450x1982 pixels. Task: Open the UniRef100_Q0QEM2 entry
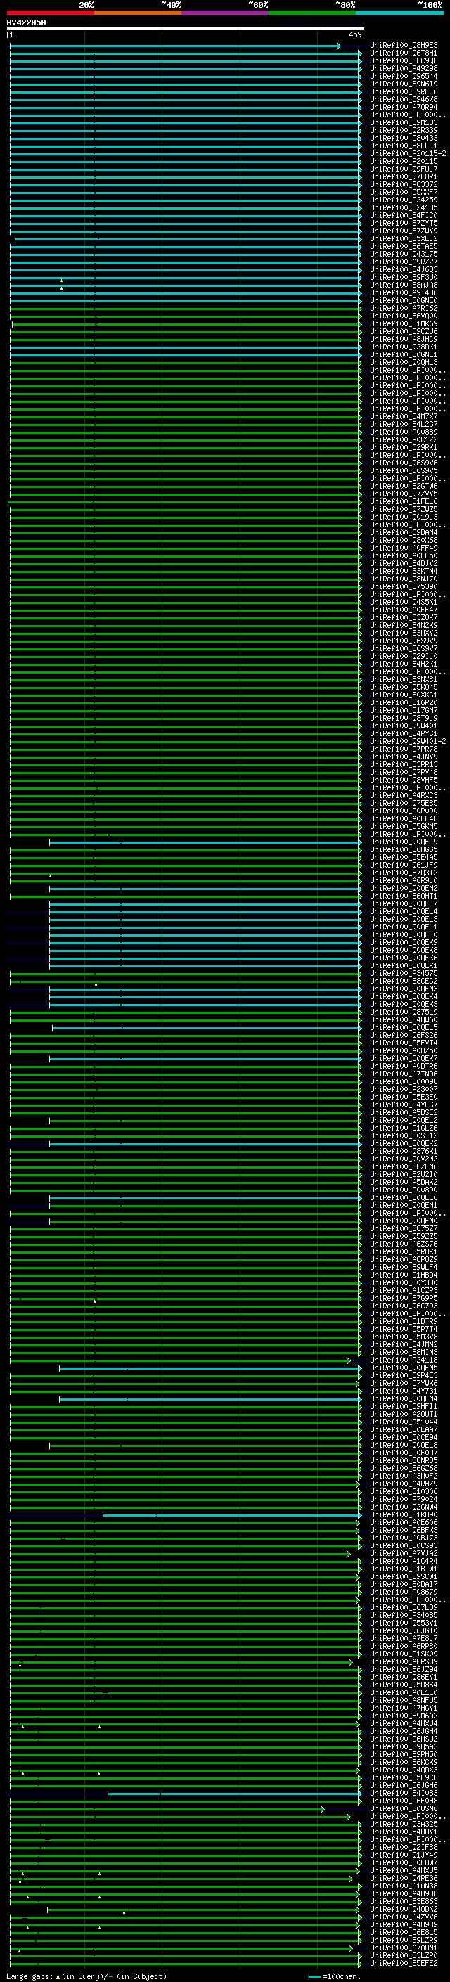click(404, 889)
